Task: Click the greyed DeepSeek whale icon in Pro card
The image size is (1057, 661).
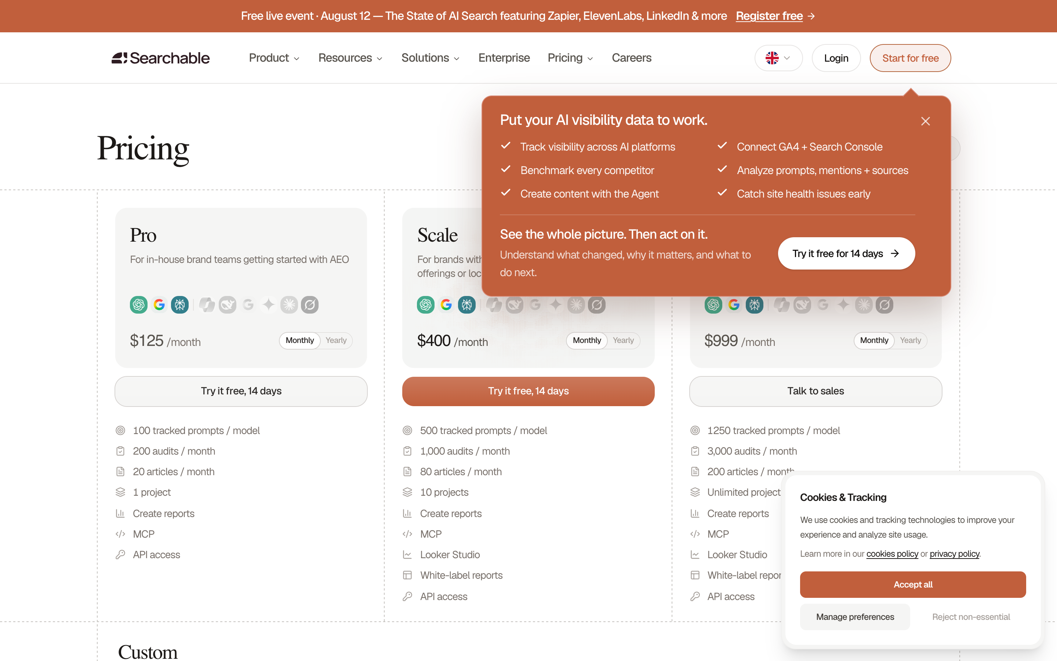Action: click(228, 305)
